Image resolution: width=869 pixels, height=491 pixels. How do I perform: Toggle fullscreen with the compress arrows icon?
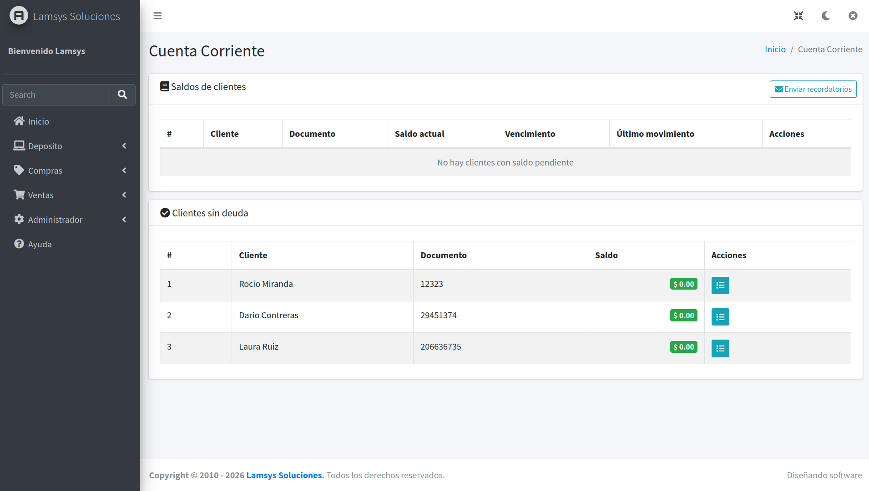click(798, 16)
